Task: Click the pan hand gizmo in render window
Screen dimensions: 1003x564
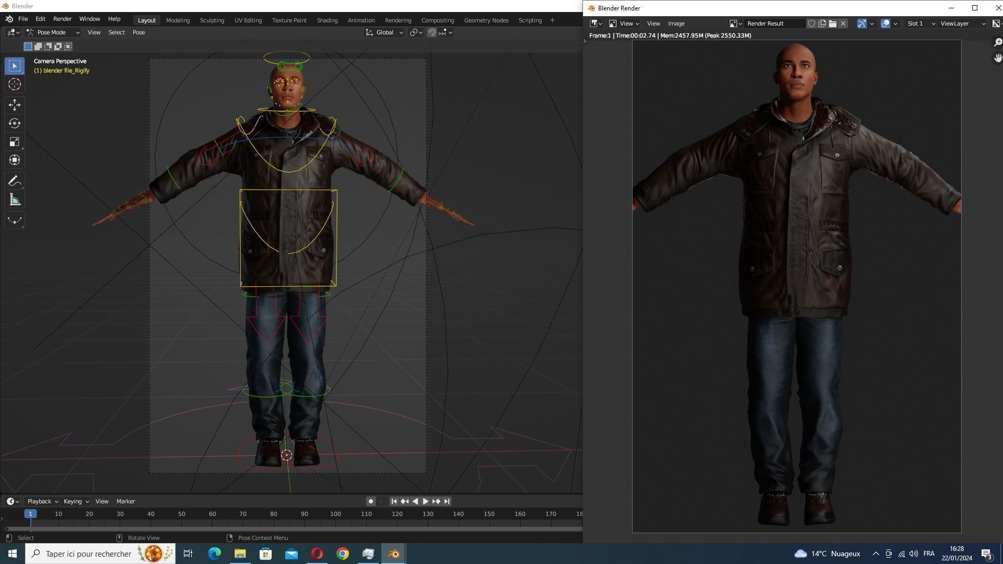Action: (x=997, y=58)
